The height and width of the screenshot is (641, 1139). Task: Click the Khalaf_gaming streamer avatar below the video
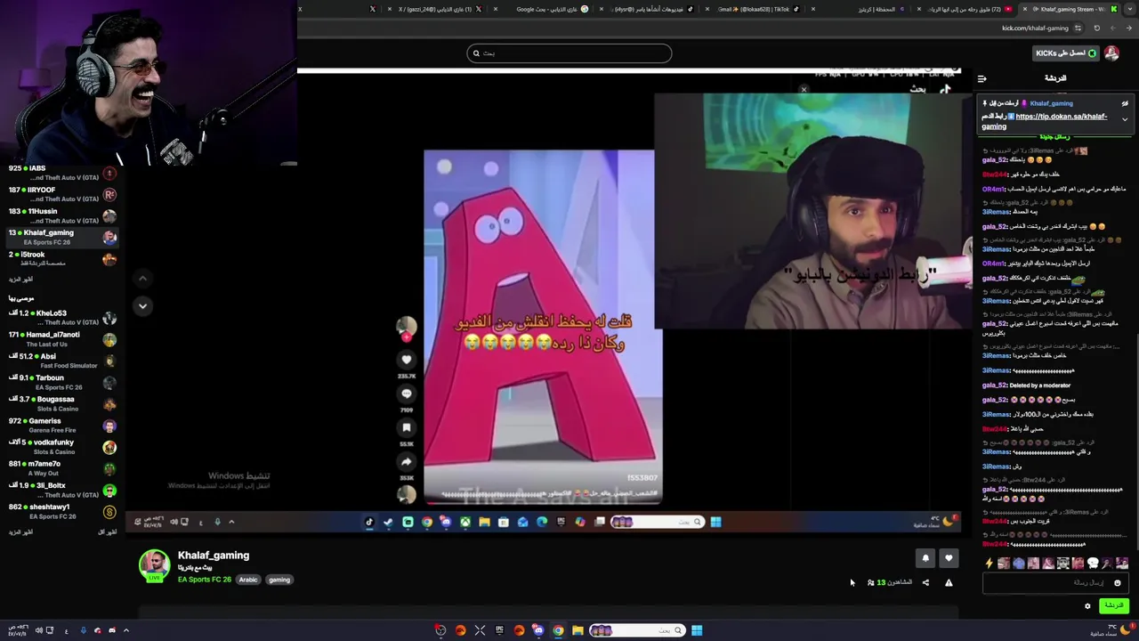(154, 565)
